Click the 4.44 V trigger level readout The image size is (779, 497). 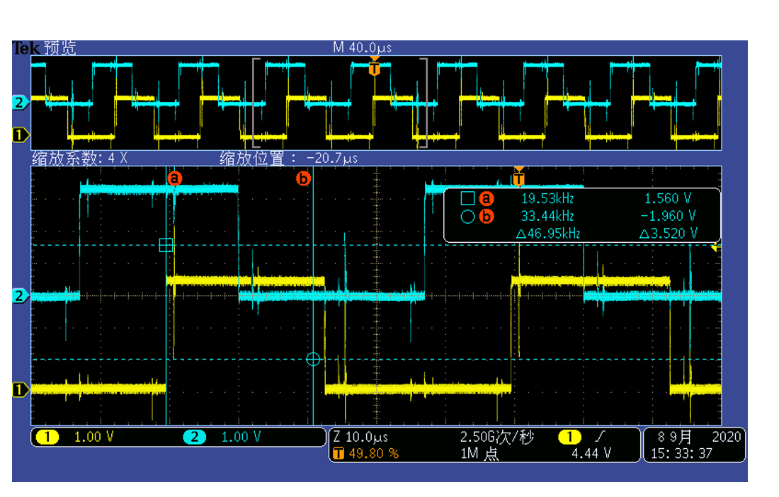pos(589,453)
